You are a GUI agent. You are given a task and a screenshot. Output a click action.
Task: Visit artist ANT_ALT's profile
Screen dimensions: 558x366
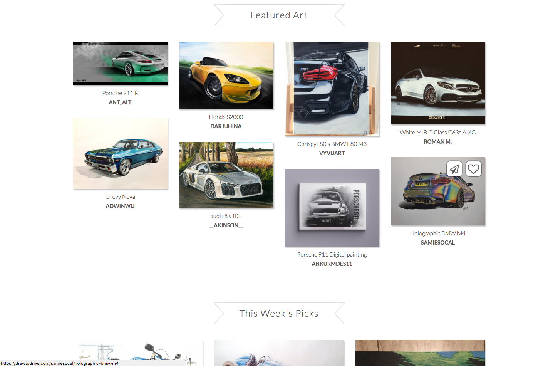click(120, 102)
